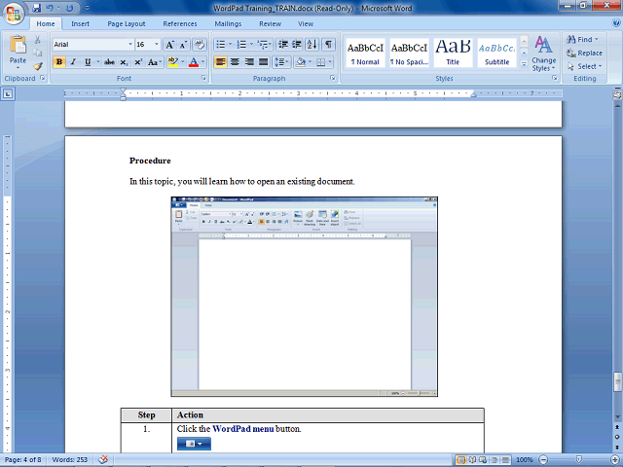Click the Paste clipboard icon
The height and width of the screenshot is (467, 623).
click(18, 45)
